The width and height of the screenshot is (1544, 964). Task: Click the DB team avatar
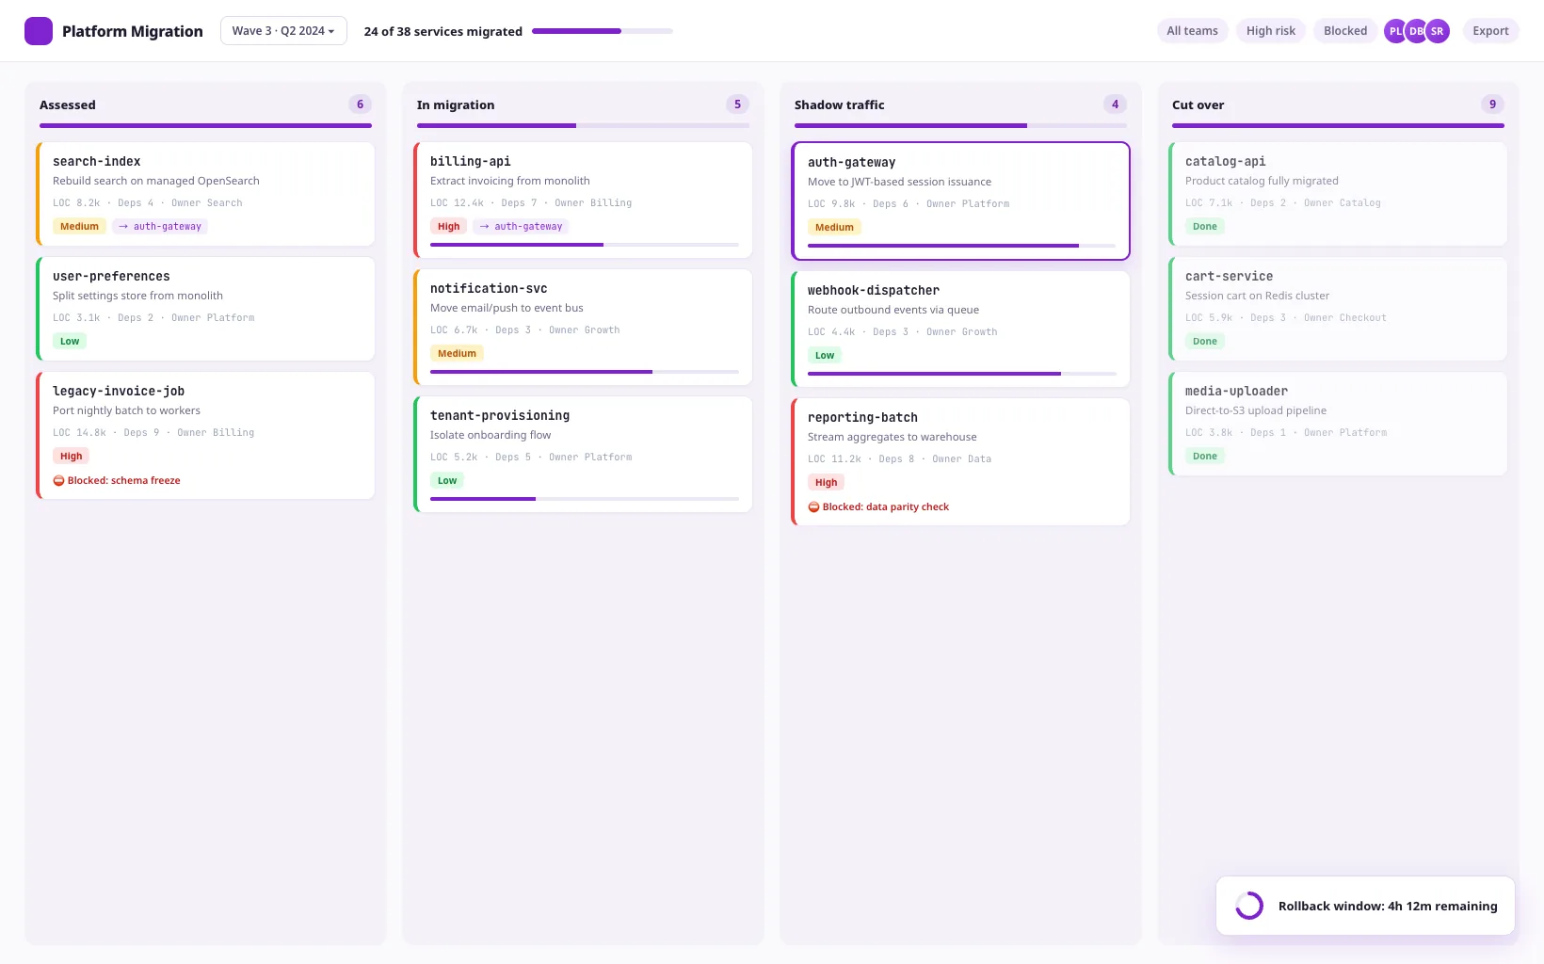1416,31
